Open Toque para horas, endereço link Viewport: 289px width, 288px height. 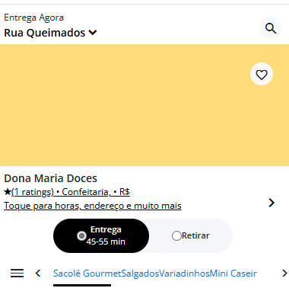pos(93,206)
